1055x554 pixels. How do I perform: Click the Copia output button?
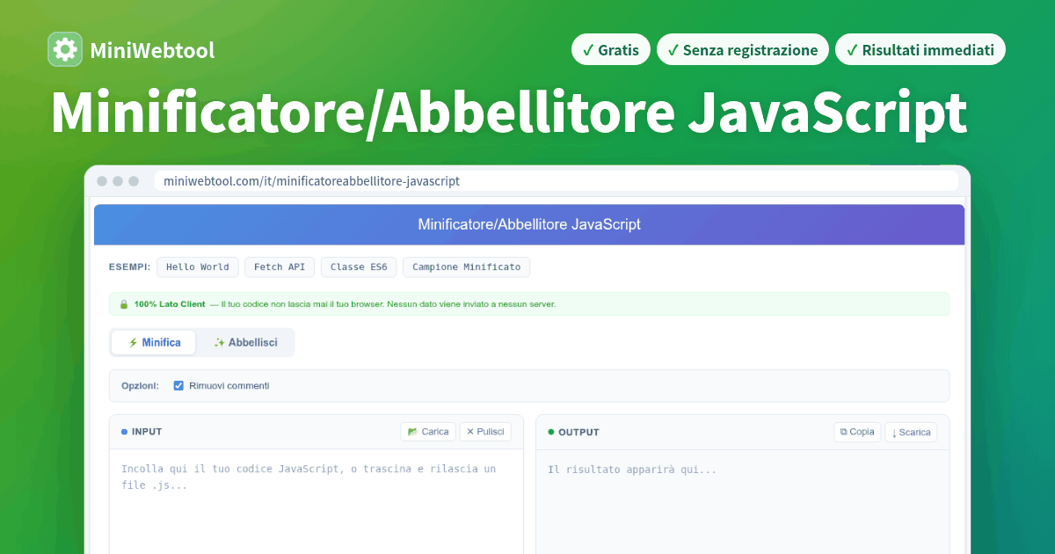coord(857,432)
